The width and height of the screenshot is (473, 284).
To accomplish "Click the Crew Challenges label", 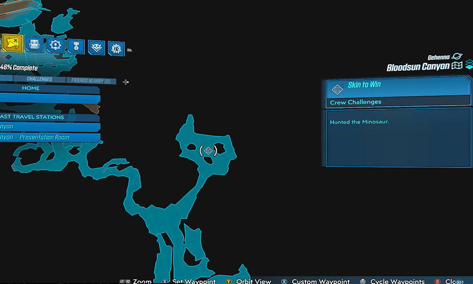I will pos(356,102).
